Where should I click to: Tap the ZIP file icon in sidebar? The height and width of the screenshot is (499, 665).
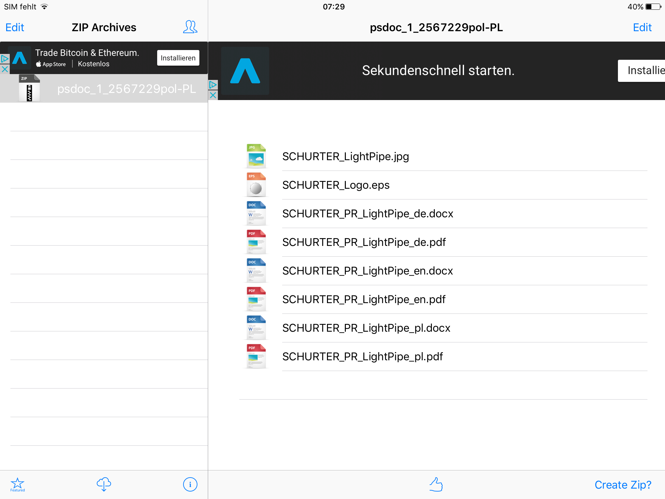pos(29,88)
